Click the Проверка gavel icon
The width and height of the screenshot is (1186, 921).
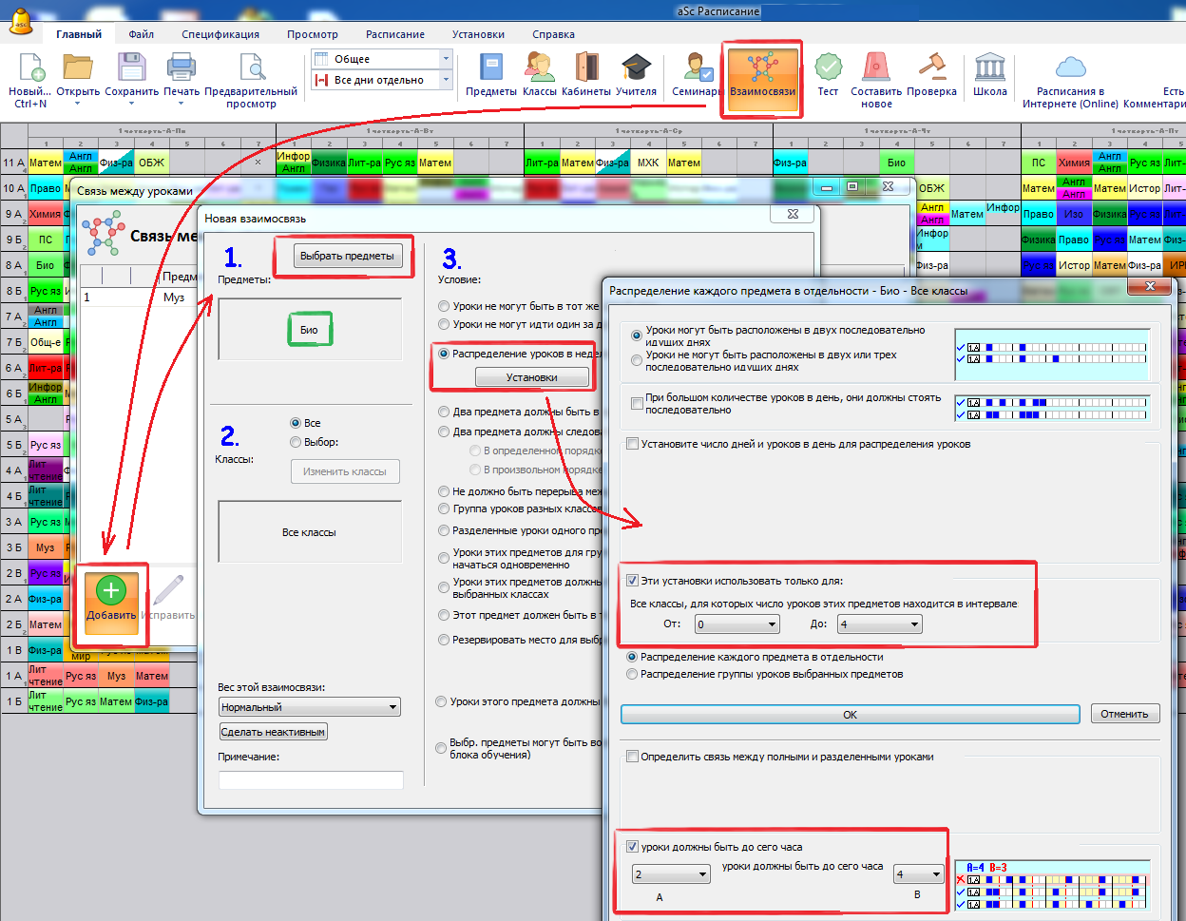coord(931,68)
